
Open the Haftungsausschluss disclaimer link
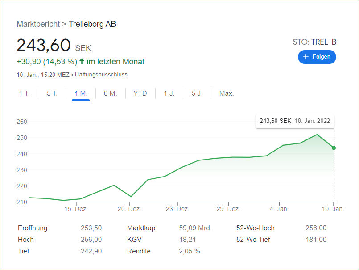[x=101, y=75]
